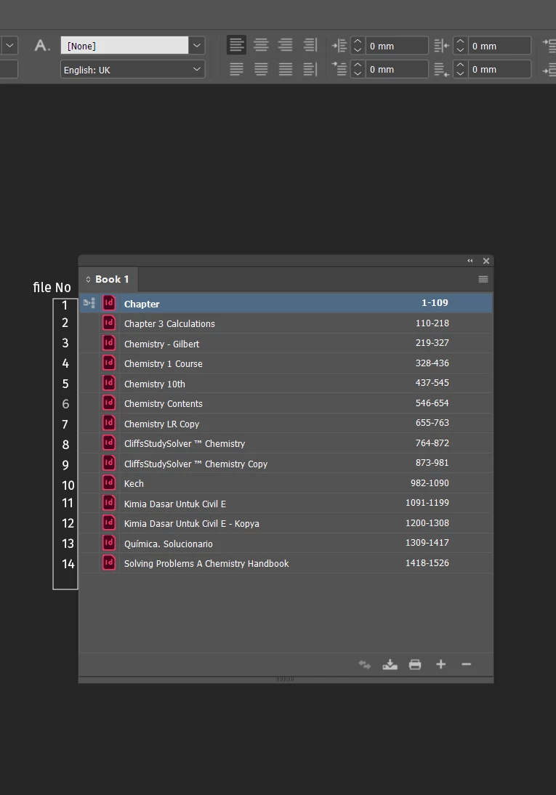Select Align away from spine icon
The height and width of the screenshot is (795, 556).
pyautogui.click(x=310, y=69)
